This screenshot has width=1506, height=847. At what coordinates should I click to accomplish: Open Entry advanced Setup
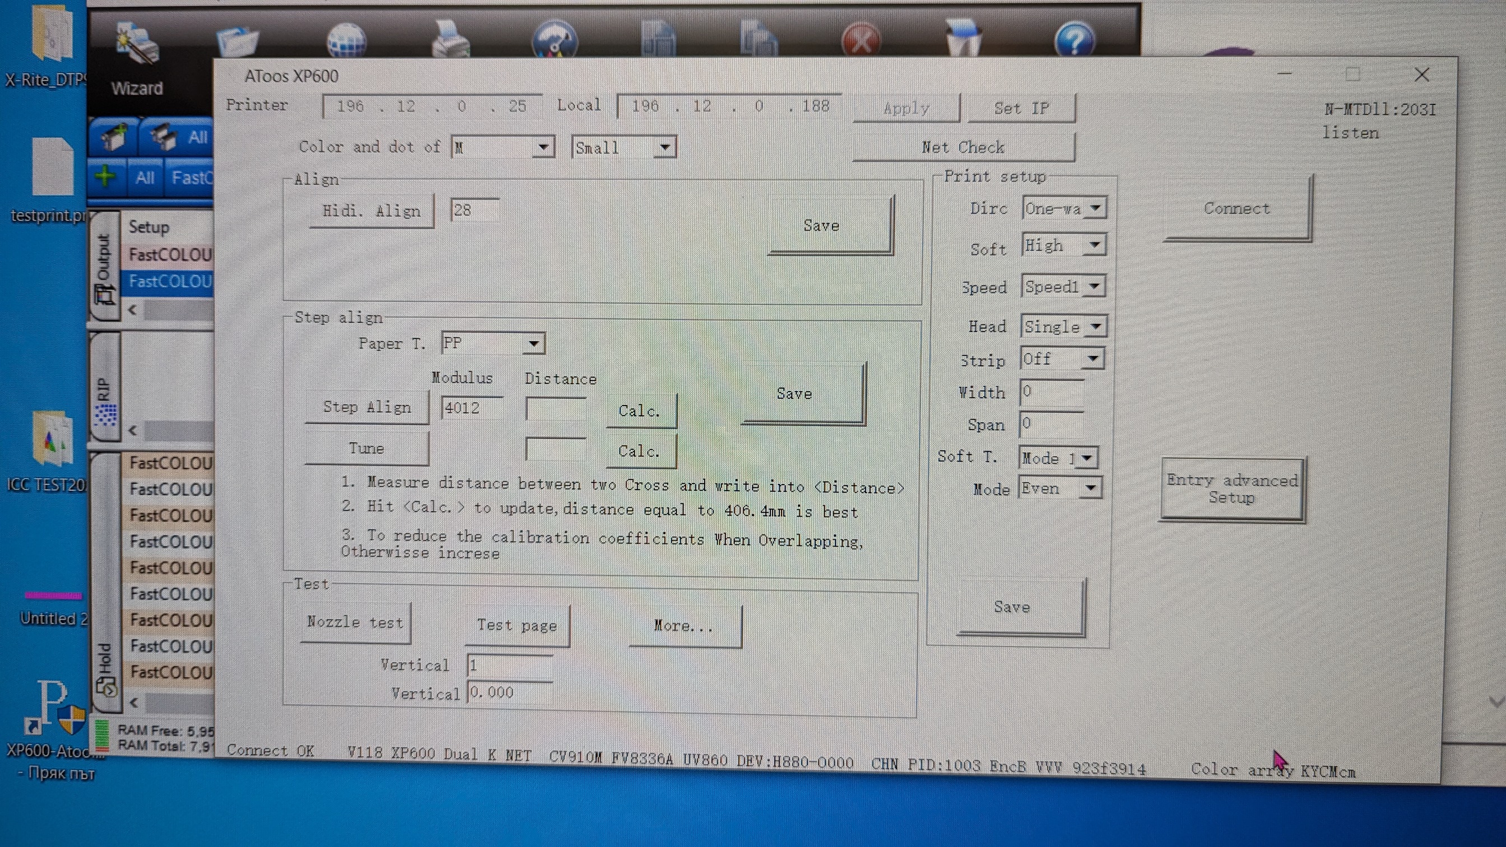[x=1233, y=489]
